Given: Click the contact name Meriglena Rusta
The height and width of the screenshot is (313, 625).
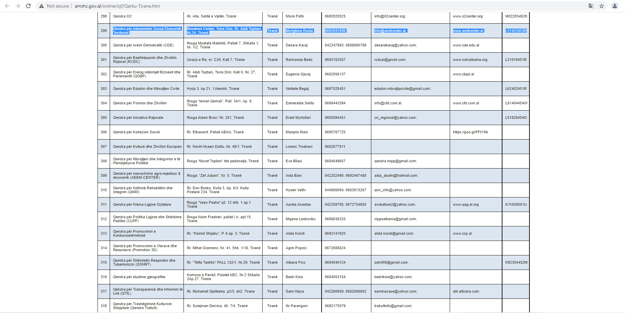Looking at the screenshot, I should 299,31.
